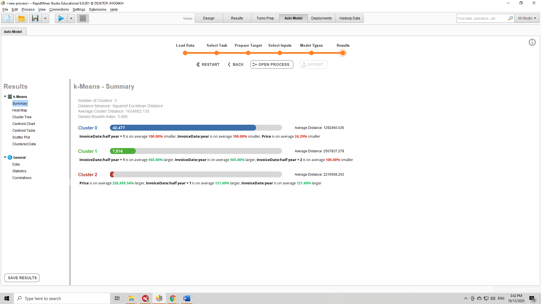Open the Extensions menu
Image resolution: width=541 pixels, height=304 pixels.
[x=98, y=10]
